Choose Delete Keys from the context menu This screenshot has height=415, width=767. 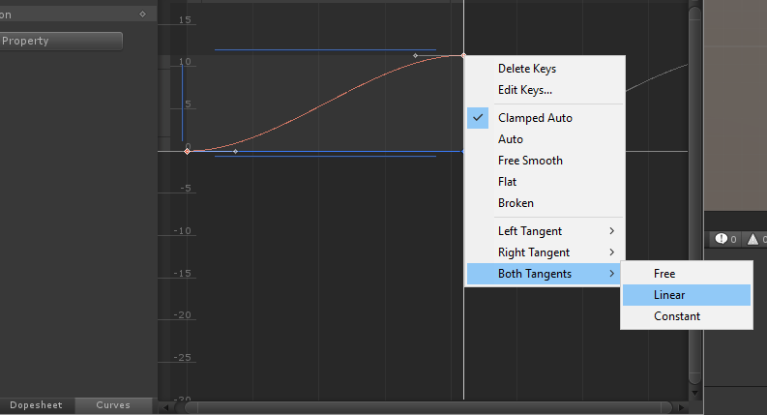click(x=527, y=69)
